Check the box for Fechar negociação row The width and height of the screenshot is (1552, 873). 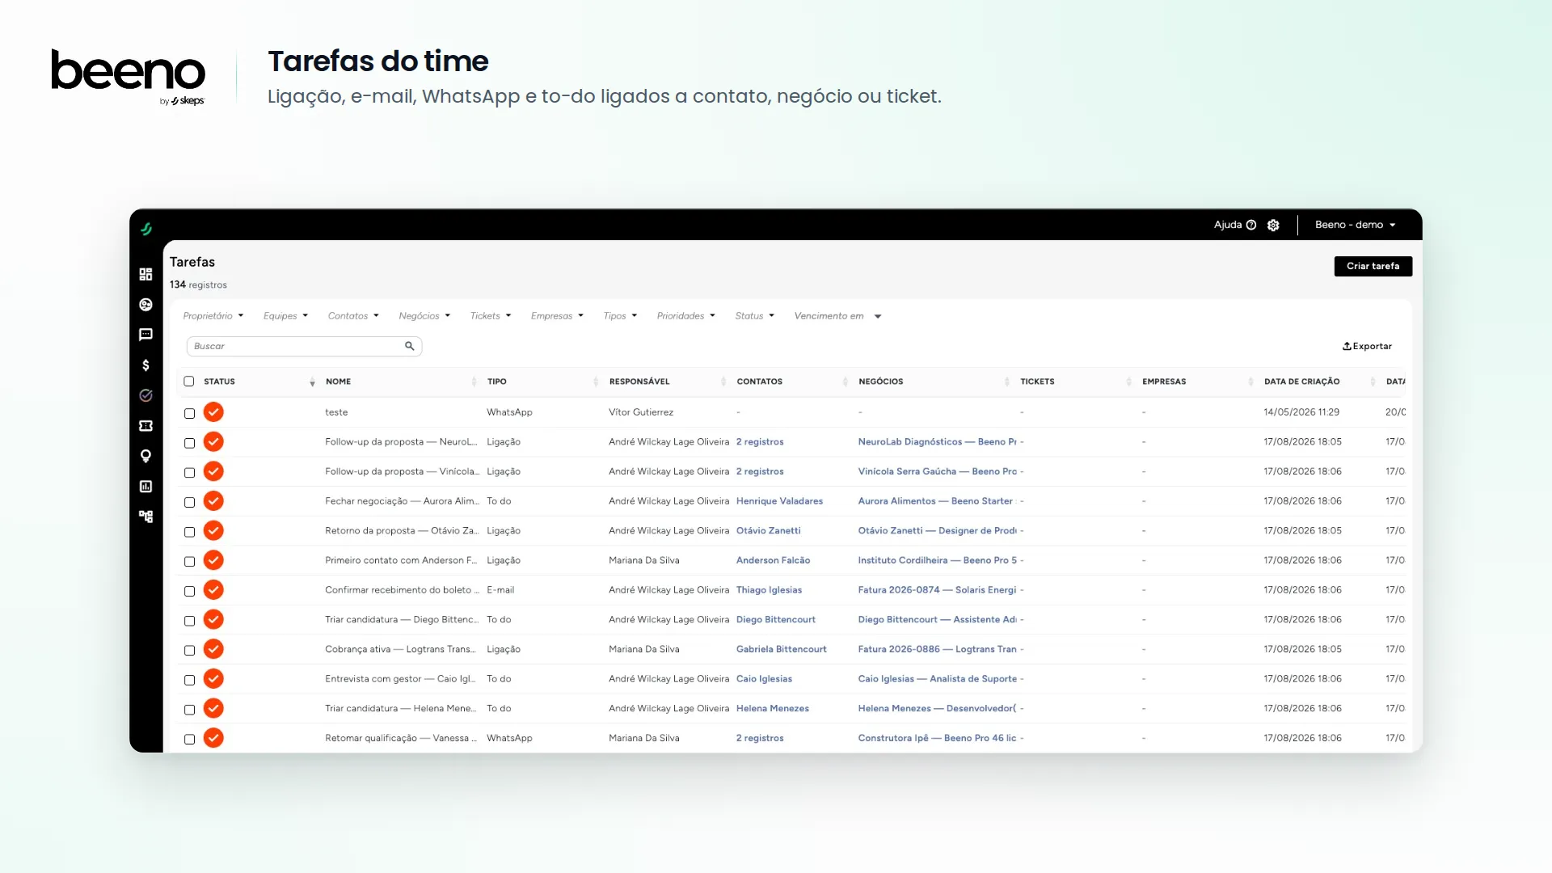pos(190,502)
